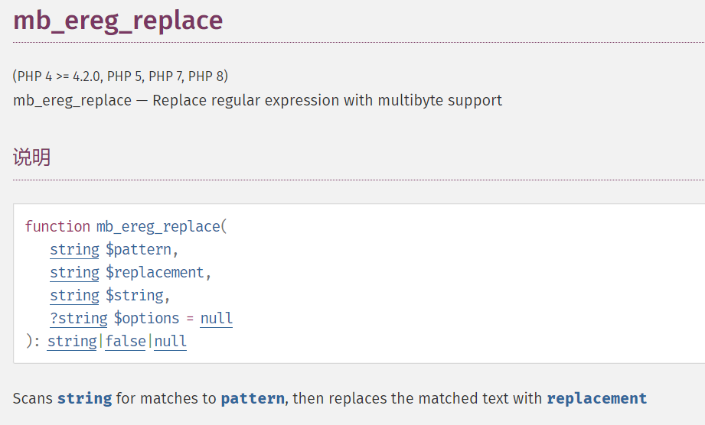Follow the string type link before $string
Image resolution: width=705 pixels, height=425 pixels.
75,295
